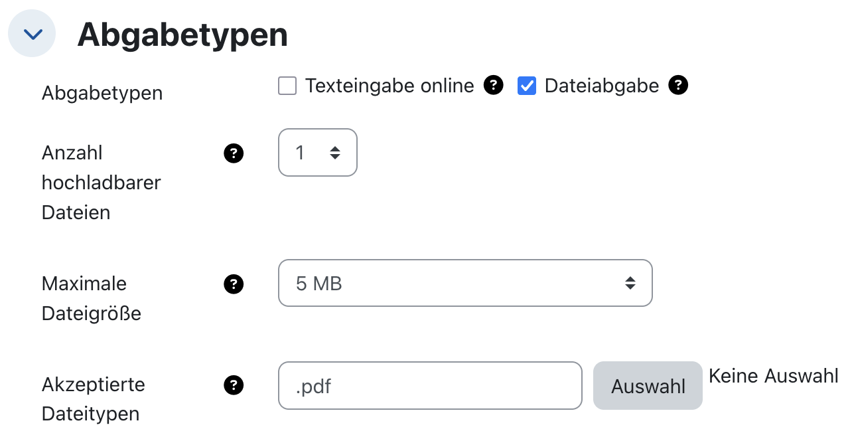
Task: Click the Abgabetypen section heading
Action: coord(182,35)
